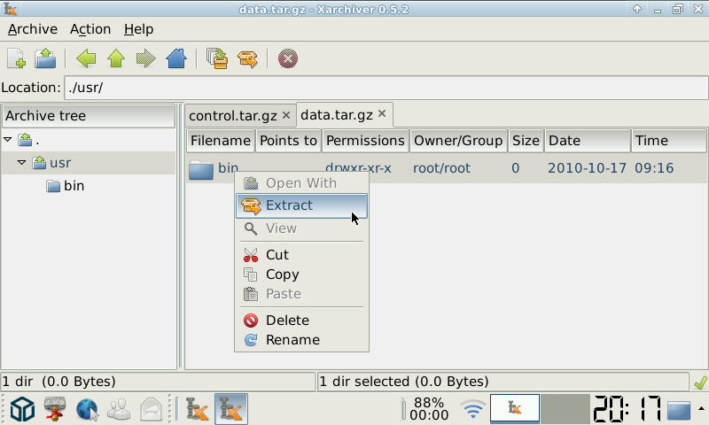Click the 2010-10-17 date cell
The height and width of the screenshot is (425, 709).
[x=587, y=168]
